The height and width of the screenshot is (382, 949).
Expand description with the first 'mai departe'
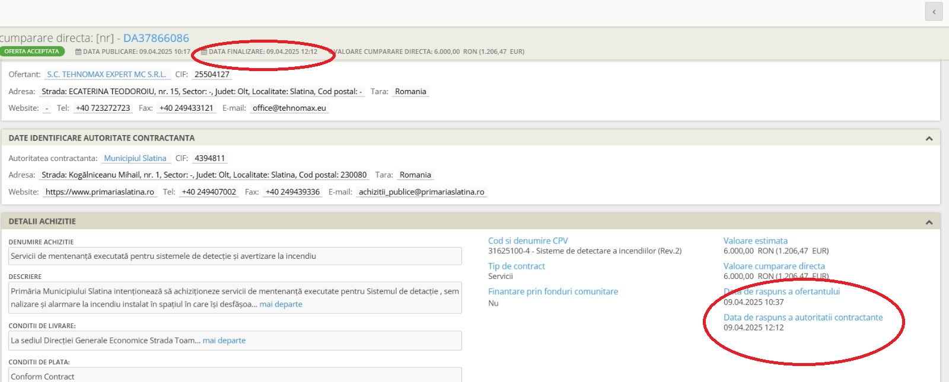281,304
